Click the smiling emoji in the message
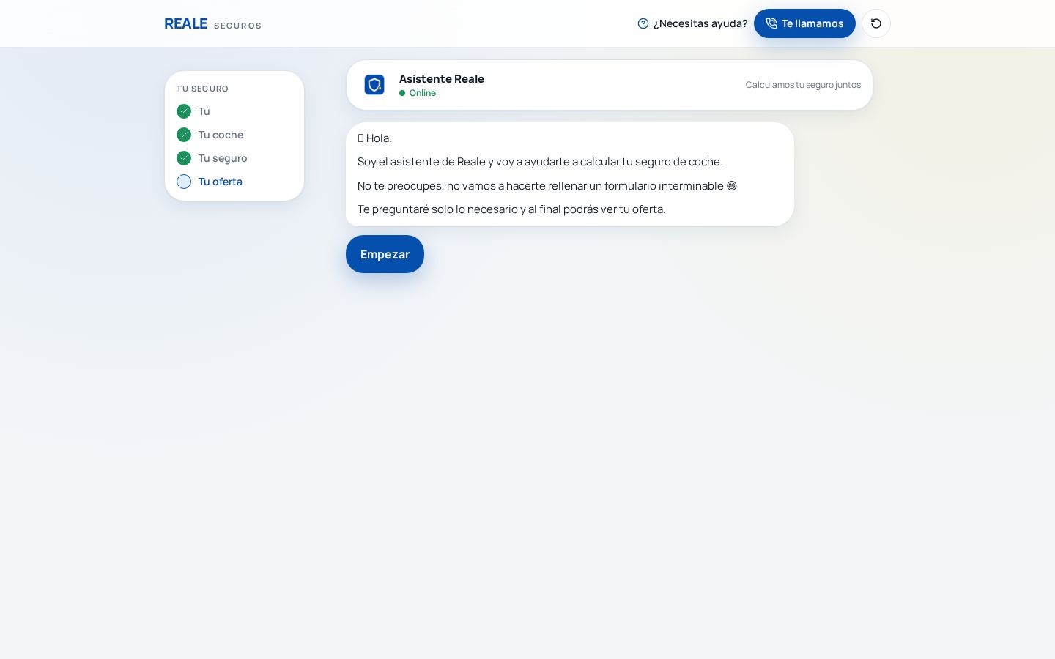The height and width of the screenshot is (659, 1055). (x=731, y=186)
